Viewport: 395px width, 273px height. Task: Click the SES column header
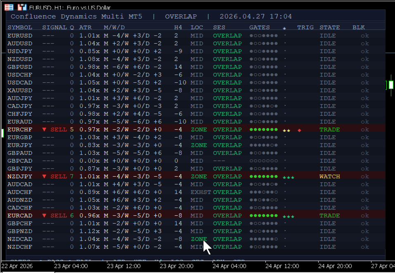219,28
